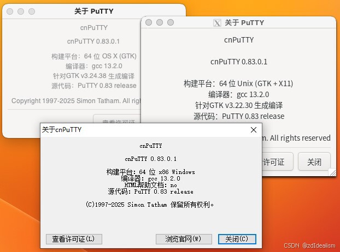The width and height of the screenshot is (340, 252).
Task: Click text '64 位 x86 Windows' build platform
Action: click(167, 172)
